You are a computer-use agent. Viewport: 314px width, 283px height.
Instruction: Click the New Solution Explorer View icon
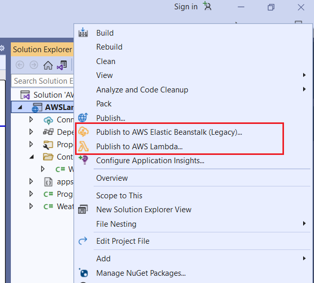tap(83, 210)
